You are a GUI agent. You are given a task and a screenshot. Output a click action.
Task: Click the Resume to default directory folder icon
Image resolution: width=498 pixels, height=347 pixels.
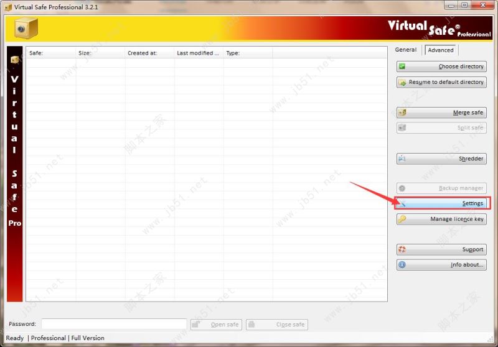click(402, 82)
